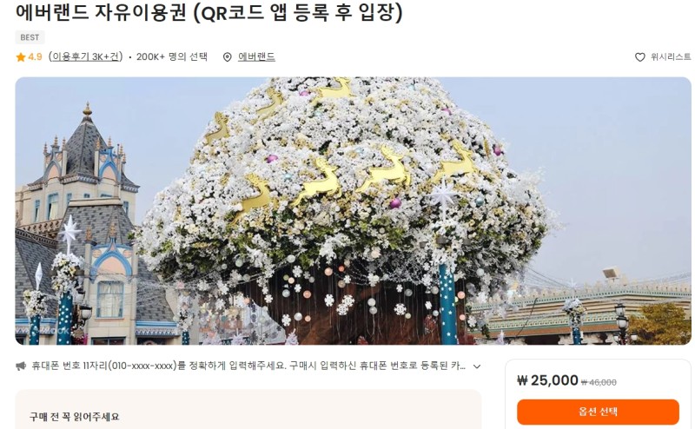
Task: Click the crossed-out ₩ 46,000 price
Action: coord(599,382)
